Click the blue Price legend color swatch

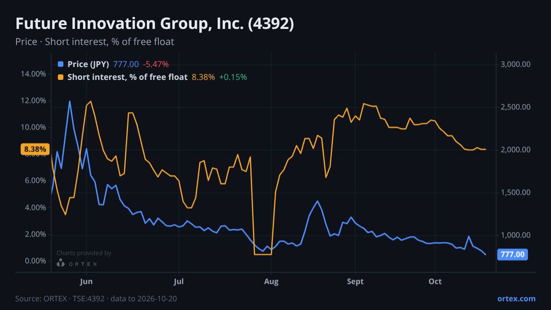[x=61, y=64]
